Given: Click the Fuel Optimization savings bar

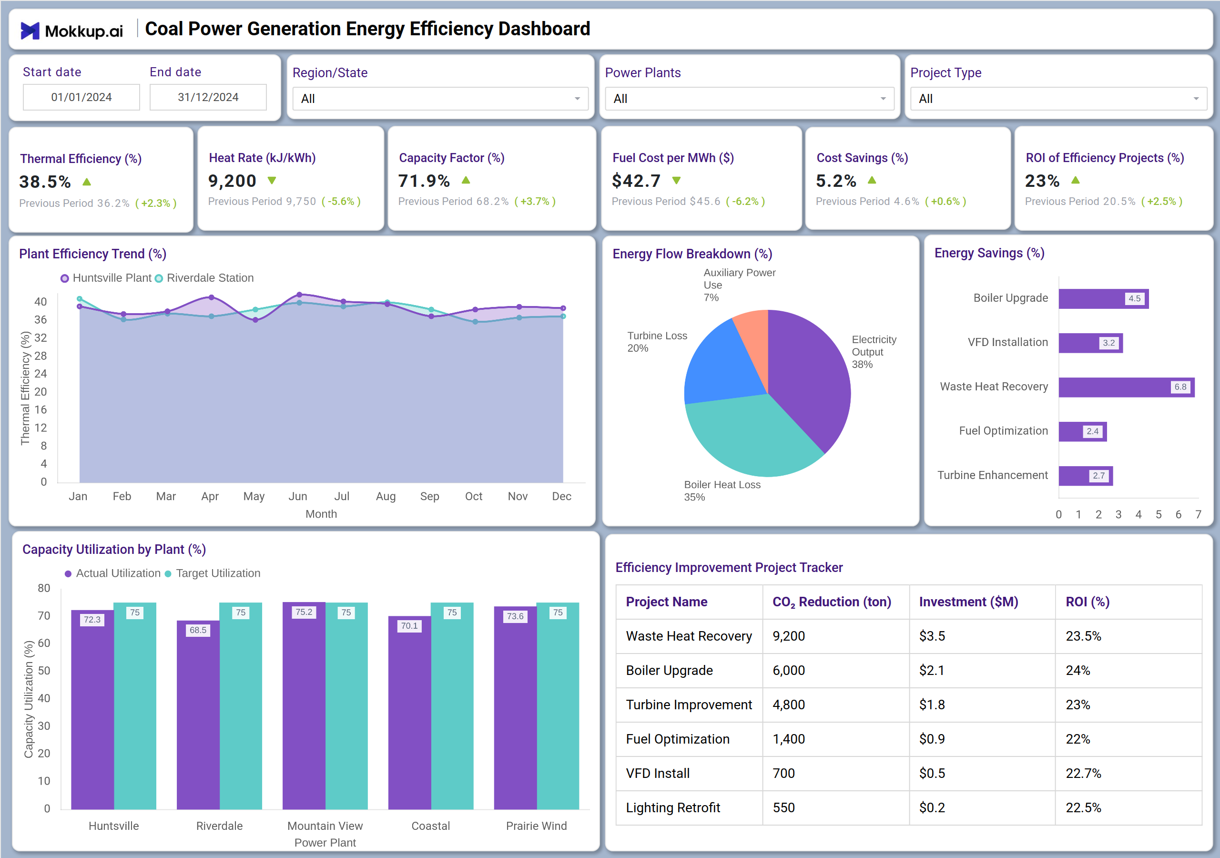Looking at the screenshot, I should coord(1082,432).
